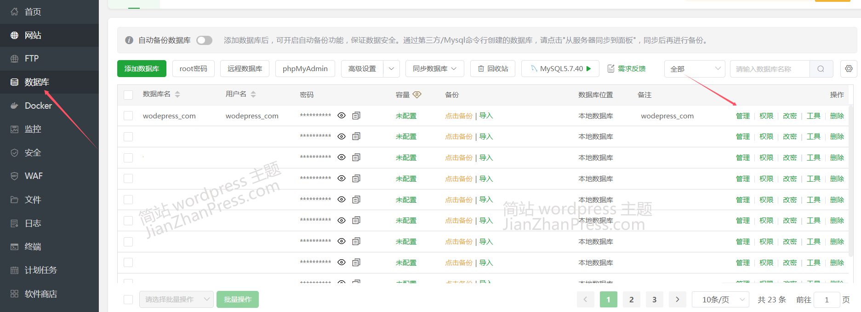The width and height of the screenshot is (861, 312).
Task: Sort by username column arrows
Action: click(253, 95)
